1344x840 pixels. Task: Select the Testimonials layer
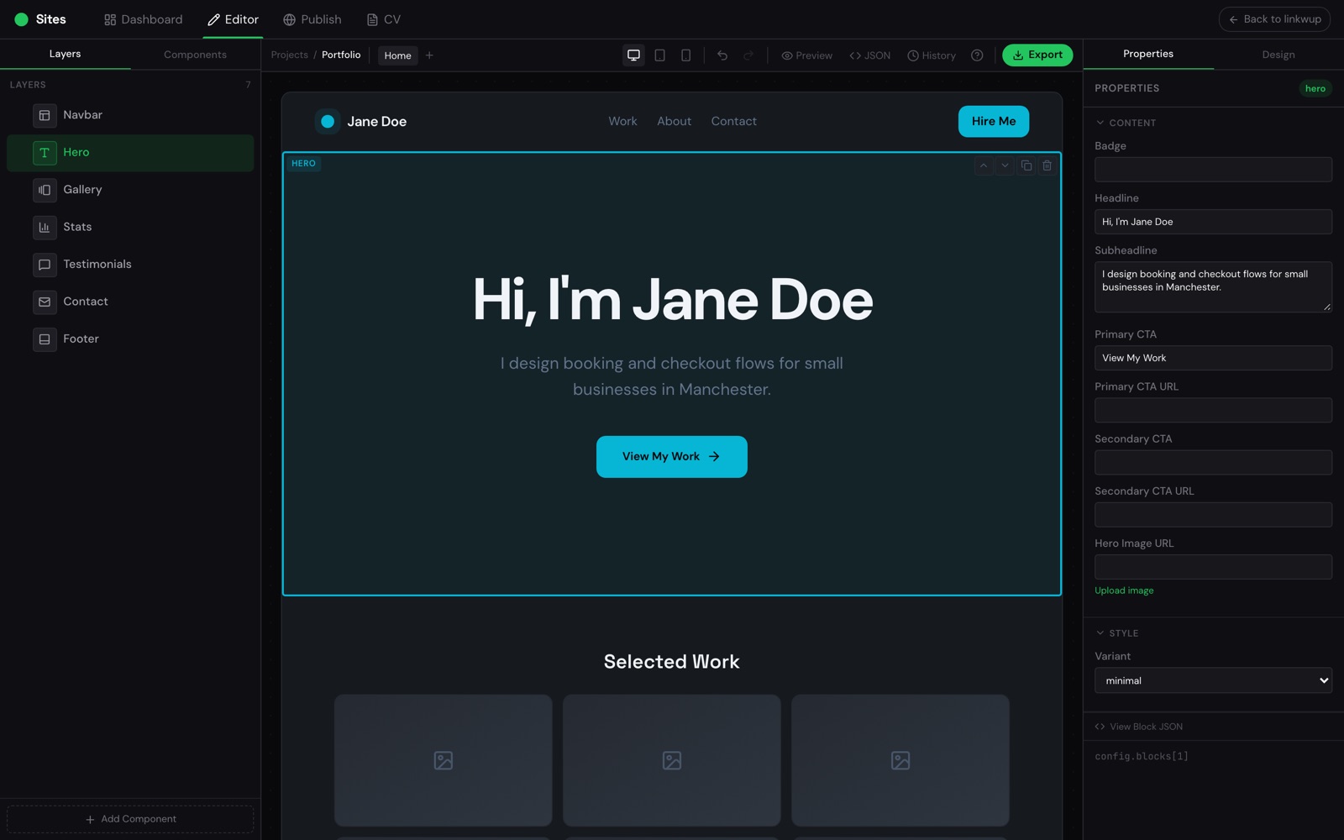[x=130, y=265]
